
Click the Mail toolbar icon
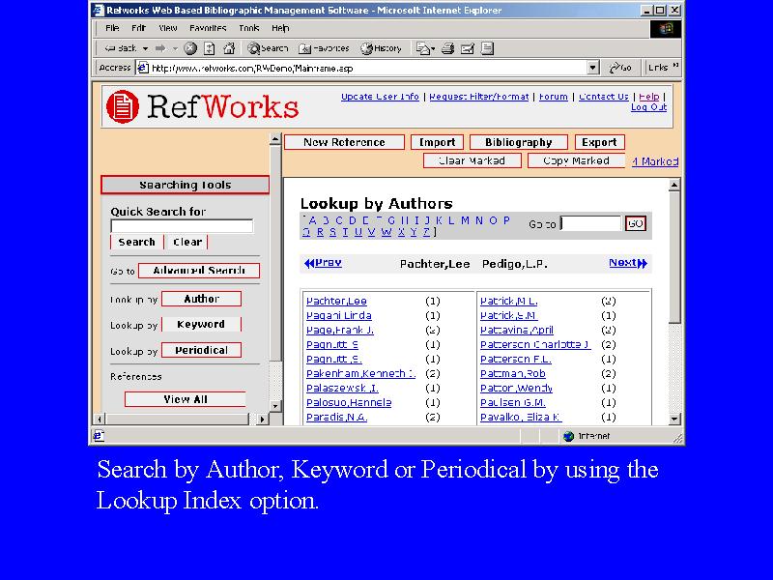[x=422, y=48]
